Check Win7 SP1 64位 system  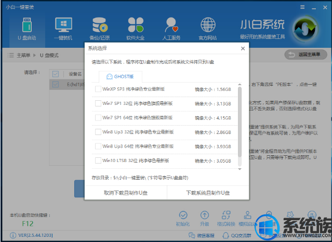tap(98, 117)
